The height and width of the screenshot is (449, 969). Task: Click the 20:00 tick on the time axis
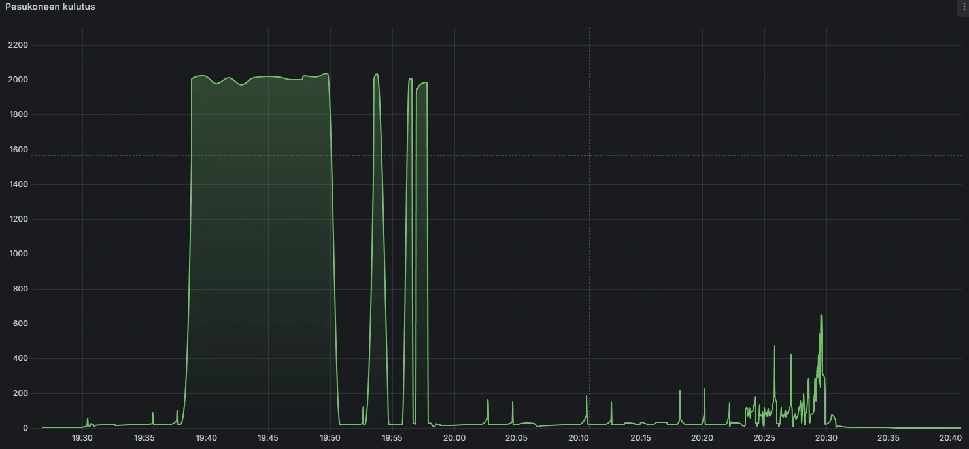coord(454,438)
